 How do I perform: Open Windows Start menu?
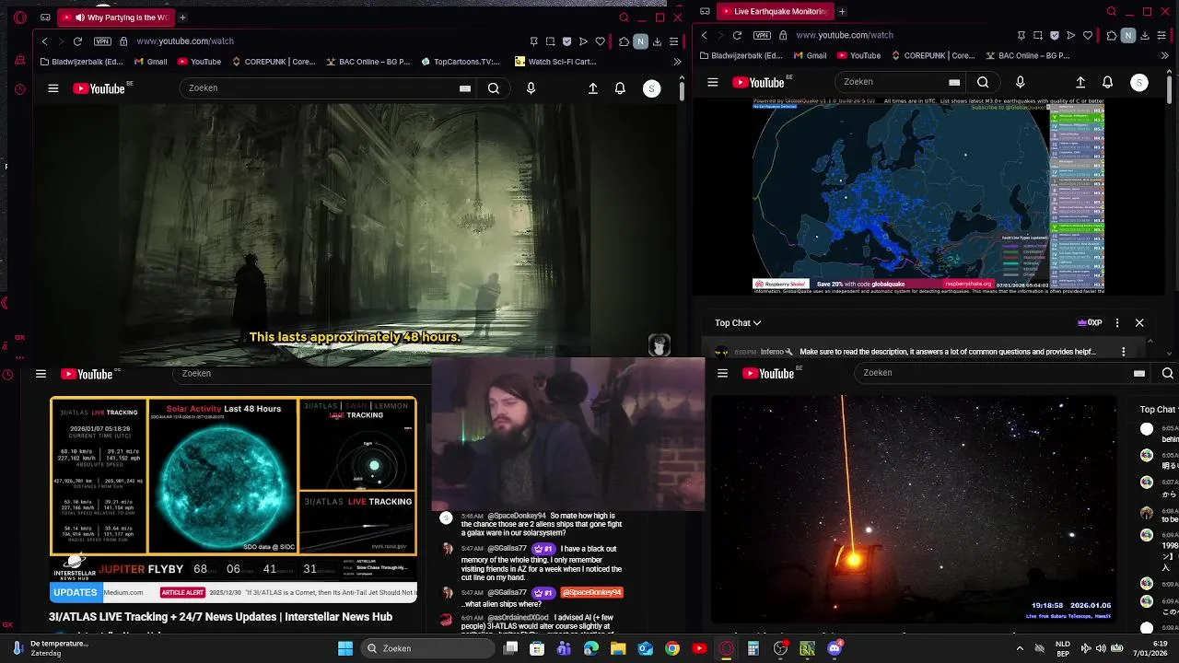[345, 648]
